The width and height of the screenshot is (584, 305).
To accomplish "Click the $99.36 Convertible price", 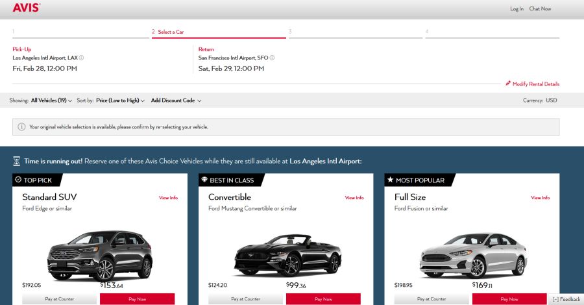I will tap(296, 286).
